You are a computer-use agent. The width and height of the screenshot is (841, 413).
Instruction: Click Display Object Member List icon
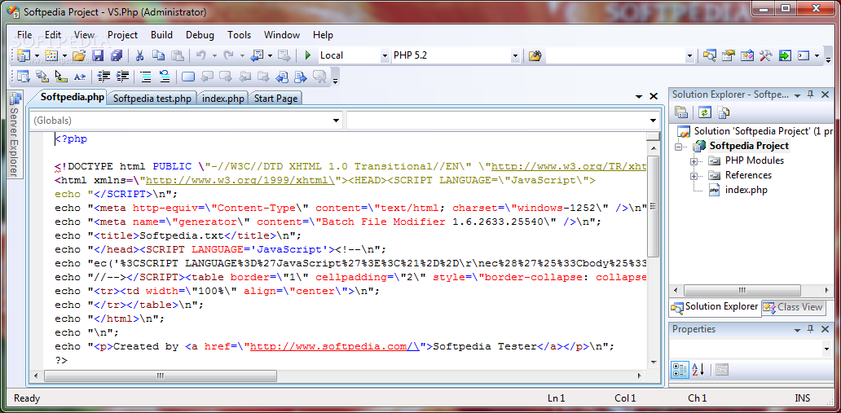coord(23,77)
